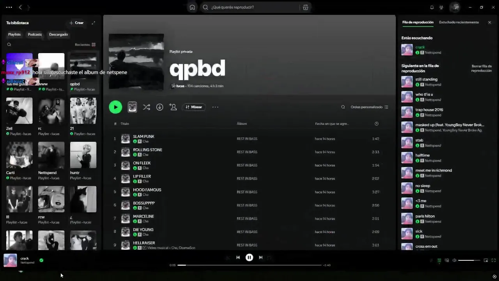The width and height of the screenshot is (499, 281).
Task: Mute the volume speaker icon
Action: click(454, 260)
